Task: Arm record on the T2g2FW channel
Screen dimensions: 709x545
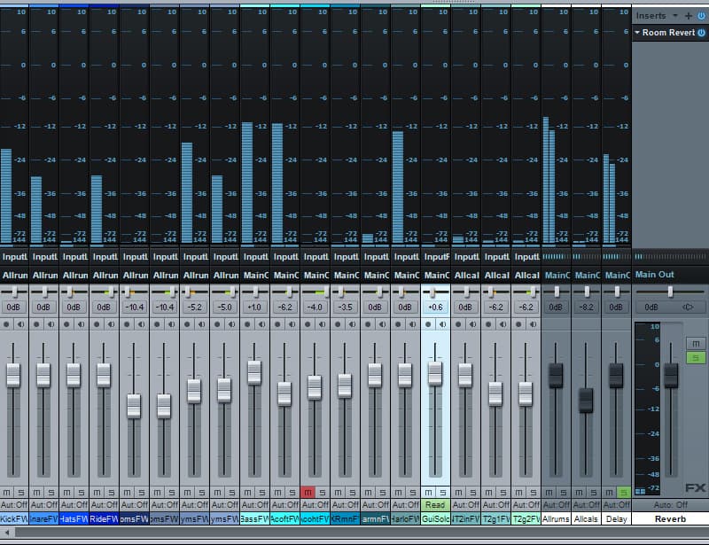Action: coord(518,324)
